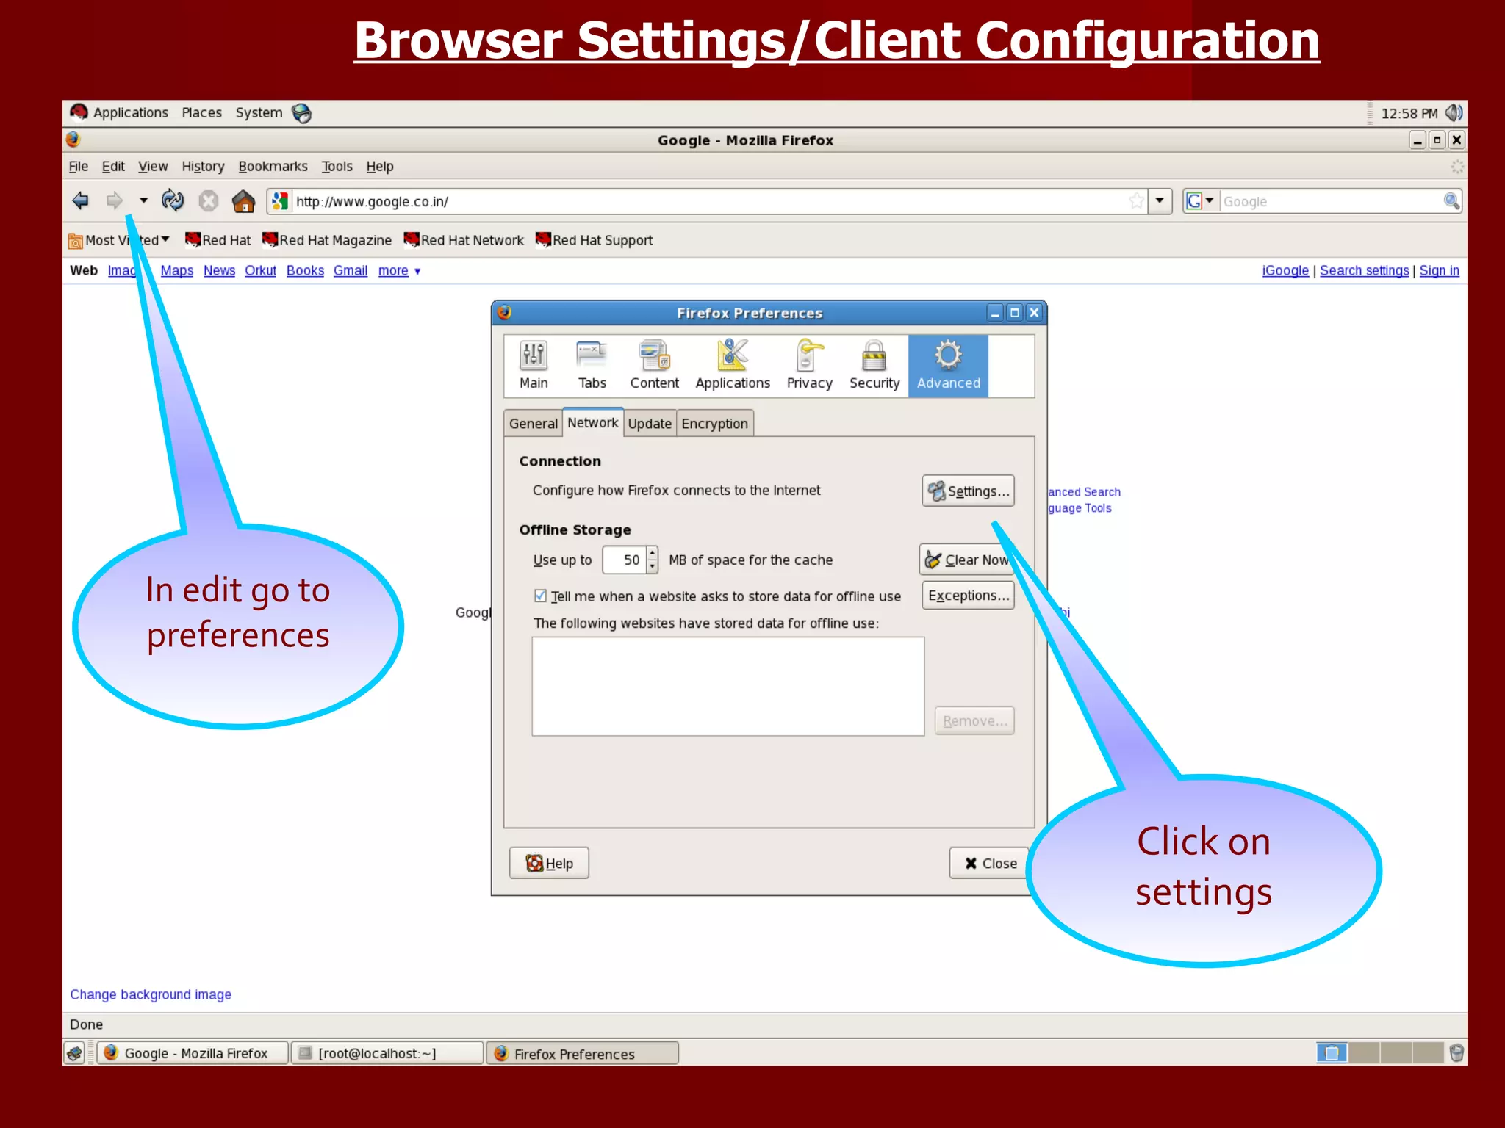Click in the URL address field
Viewport: 1505px width, 1128px height.
(708, 201)
